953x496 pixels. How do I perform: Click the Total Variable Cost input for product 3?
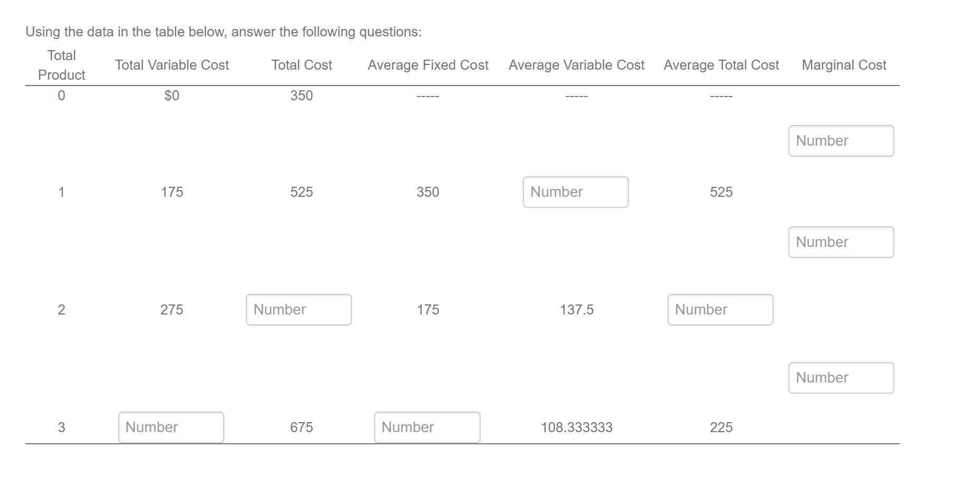pos(170,427)
